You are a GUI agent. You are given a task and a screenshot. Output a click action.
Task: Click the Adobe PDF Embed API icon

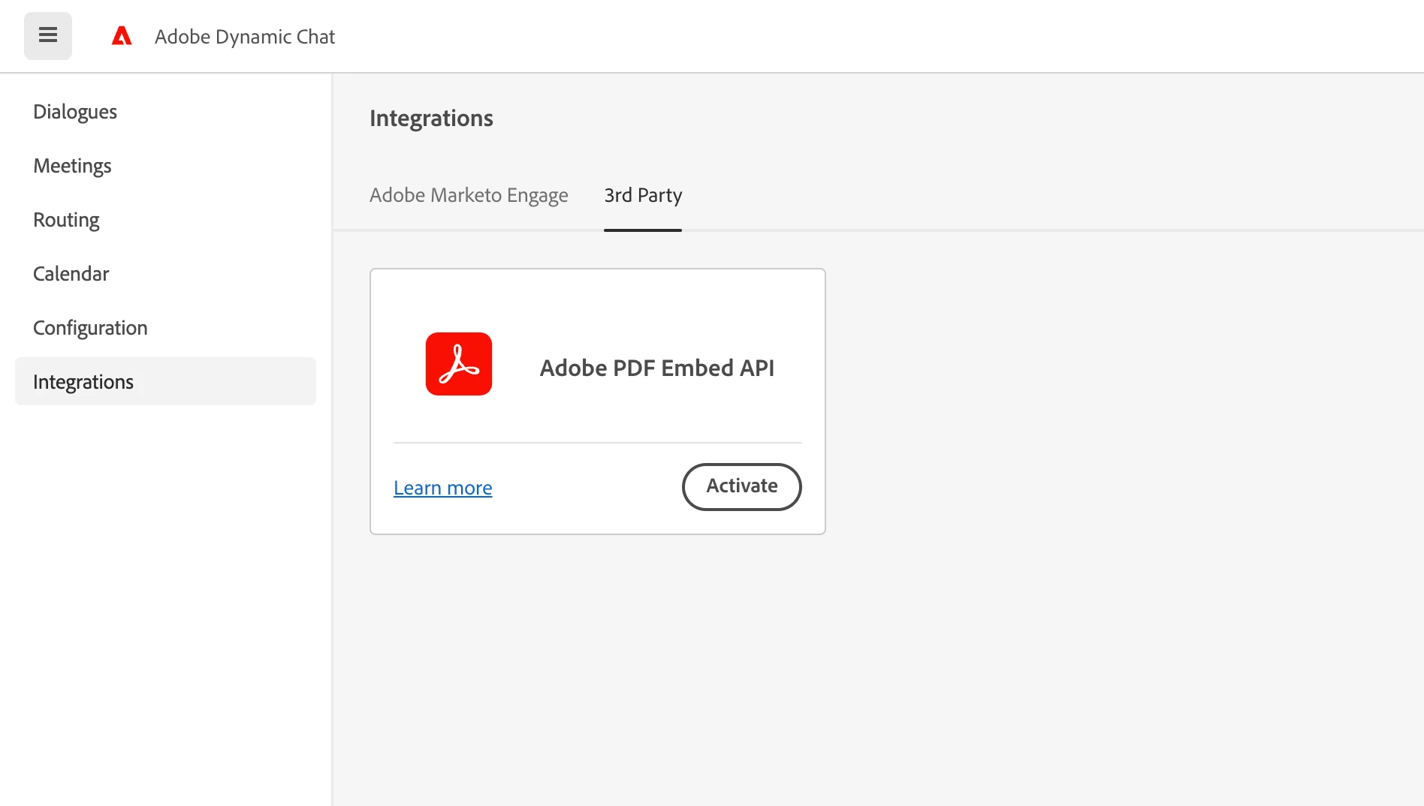(459, 364)
